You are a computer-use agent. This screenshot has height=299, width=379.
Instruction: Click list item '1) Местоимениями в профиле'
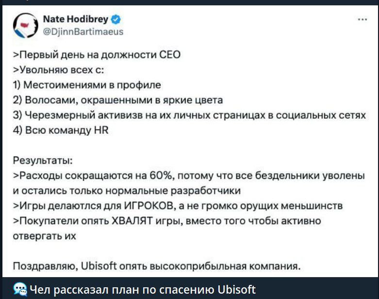click(x=86, y=85)
